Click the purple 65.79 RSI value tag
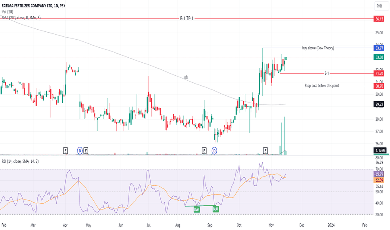 [x=379, y=174]
